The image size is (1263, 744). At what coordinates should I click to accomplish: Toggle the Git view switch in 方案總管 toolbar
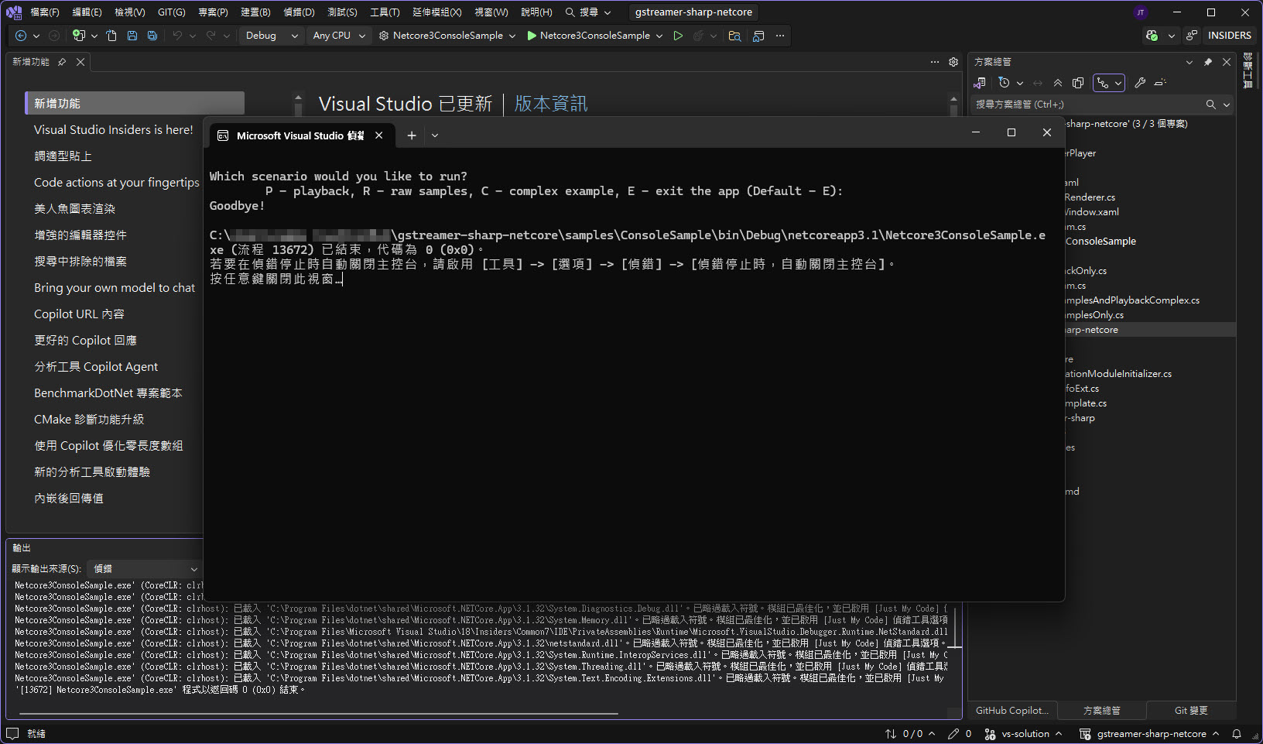coord(1103,83)
